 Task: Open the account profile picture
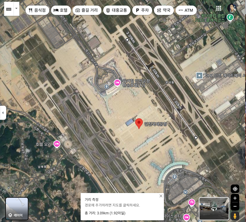pyautogui.click(x=232, y=8)
